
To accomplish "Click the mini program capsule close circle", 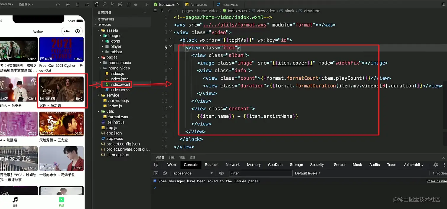I will pos(77,31).
